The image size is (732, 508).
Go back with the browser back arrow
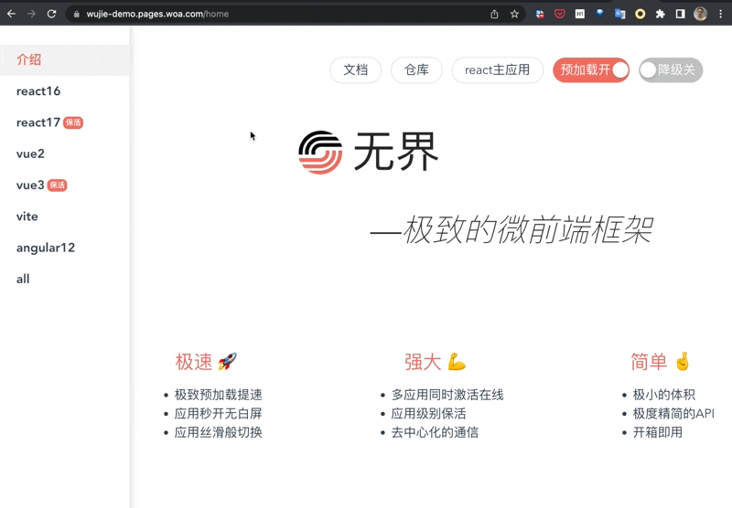click(x=11, y=14)
